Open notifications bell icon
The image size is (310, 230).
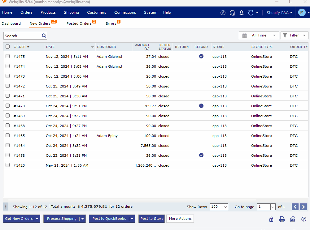242,13
